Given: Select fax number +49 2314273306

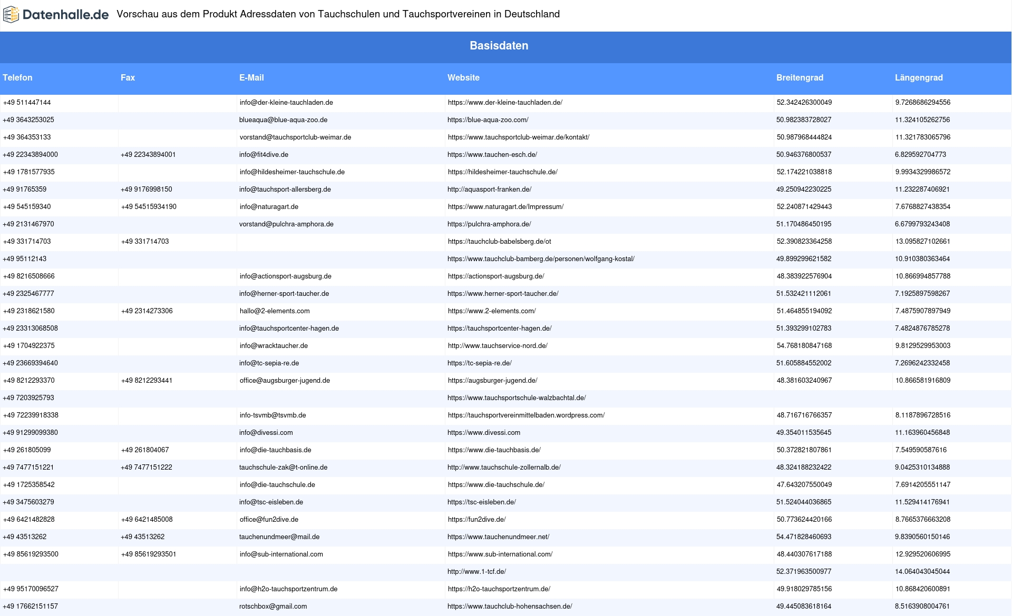Looking at the screenshot, I should pos(147,311).
